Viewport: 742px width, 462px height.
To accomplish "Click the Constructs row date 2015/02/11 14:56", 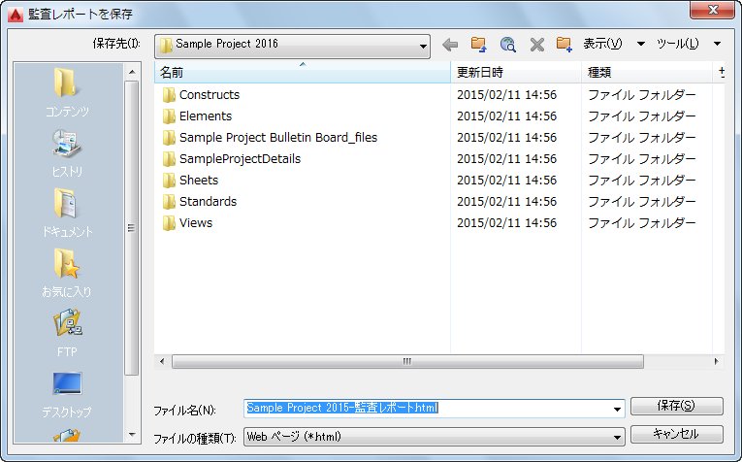I will pos(507,95).
